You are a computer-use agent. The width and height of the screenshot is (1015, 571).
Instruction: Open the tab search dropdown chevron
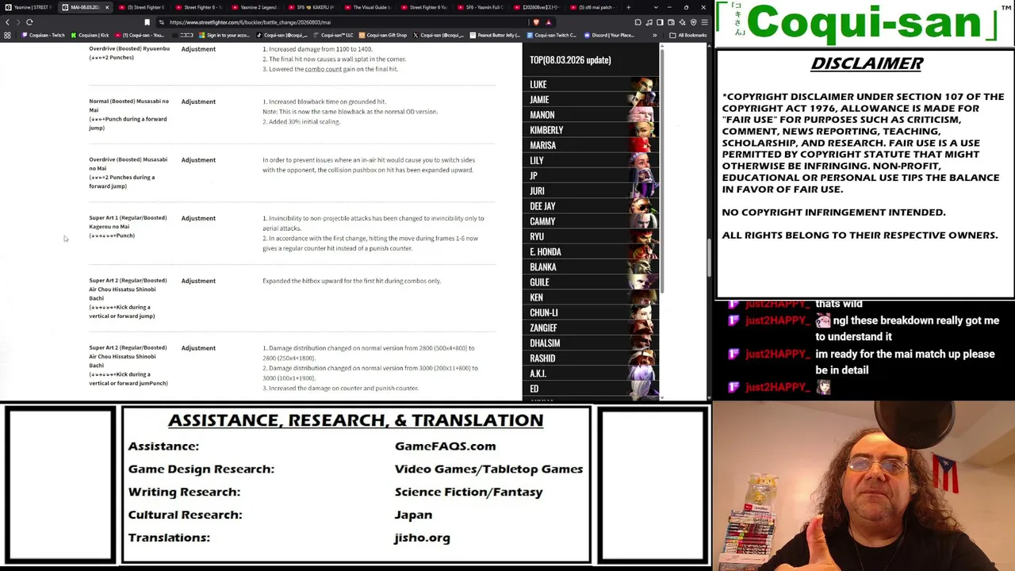[x=656, y=7]
